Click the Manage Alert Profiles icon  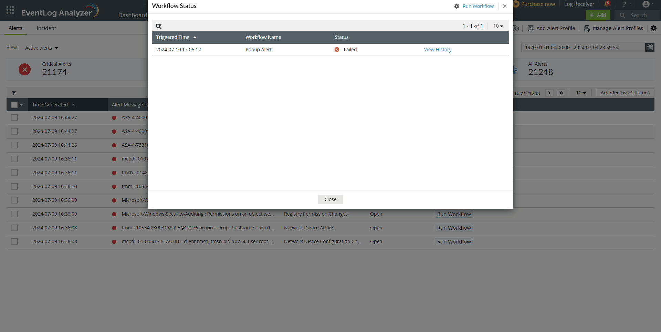coord(587,28)
